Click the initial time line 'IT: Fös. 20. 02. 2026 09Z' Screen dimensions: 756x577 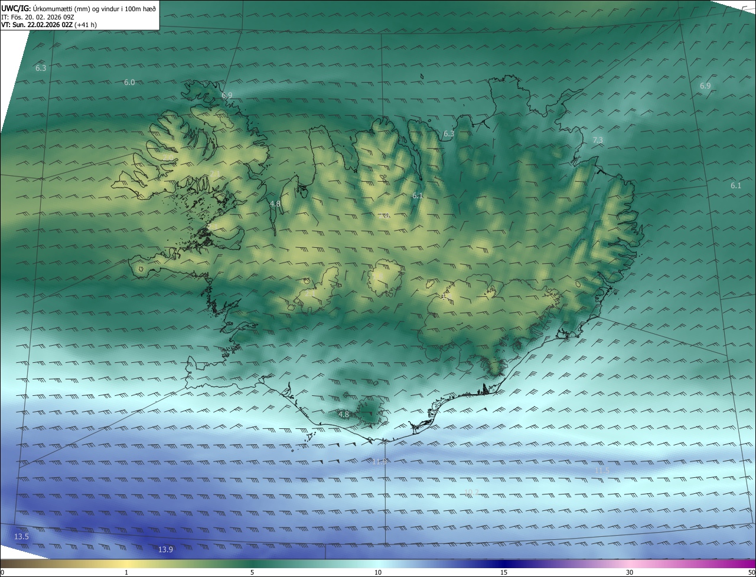click(37, 17)
